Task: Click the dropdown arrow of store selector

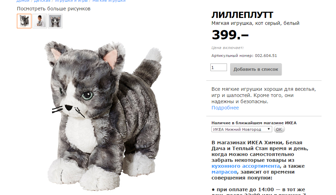Action: pos(268,129)
